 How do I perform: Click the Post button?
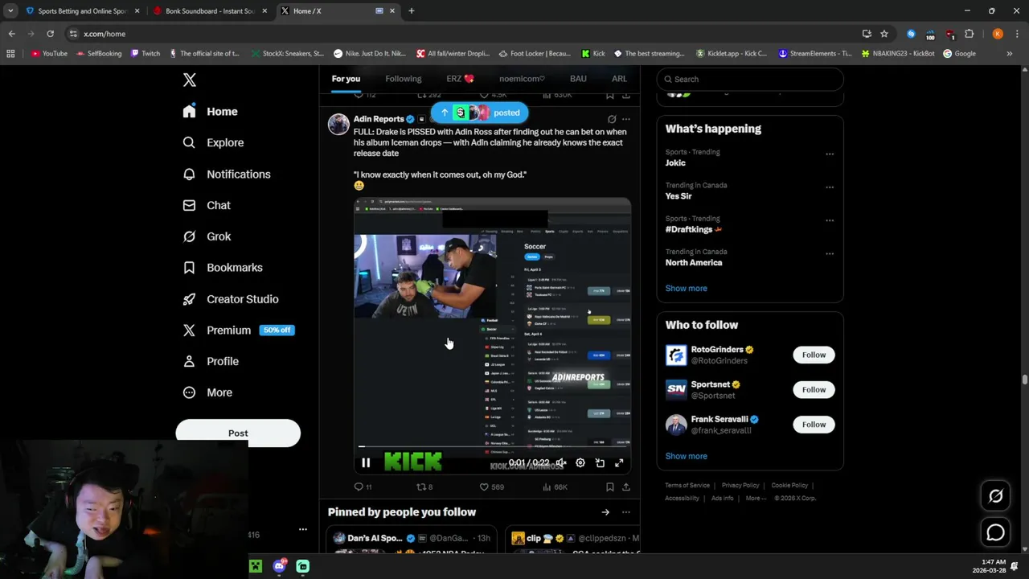pyautogui.click(x=238, y=433)
